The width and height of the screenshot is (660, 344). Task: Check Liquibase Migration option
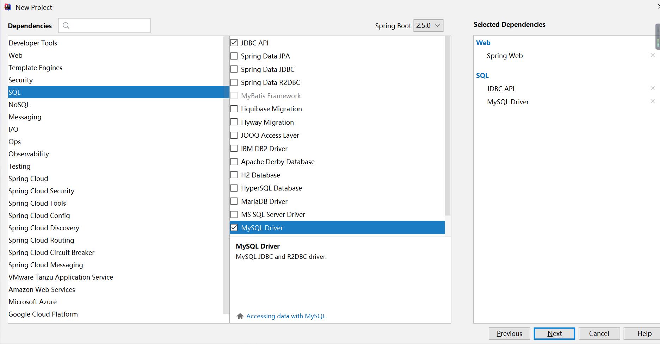pyautogui.click(x=234, y=109)
